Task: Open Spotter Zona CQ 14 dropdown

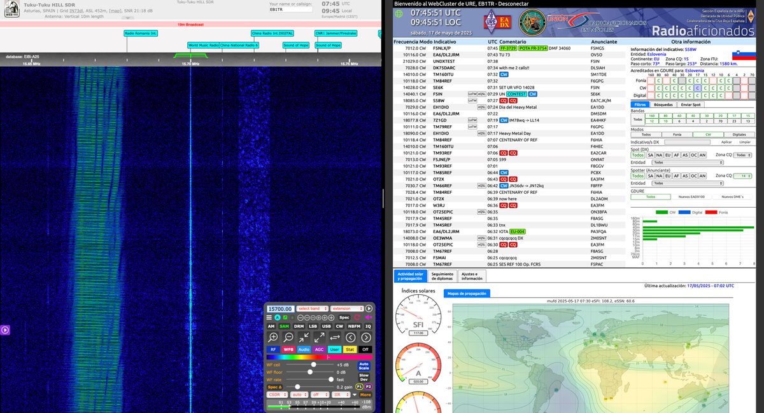Action: coord(742,176)
